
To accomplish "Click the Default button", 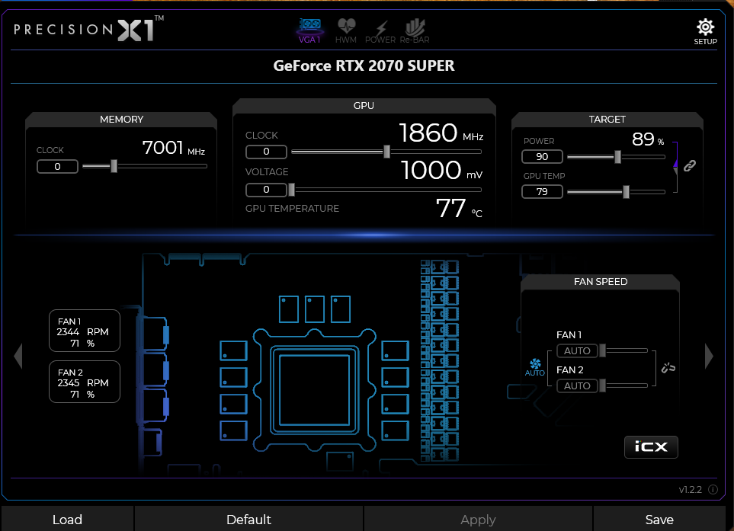I will (248, 519).
